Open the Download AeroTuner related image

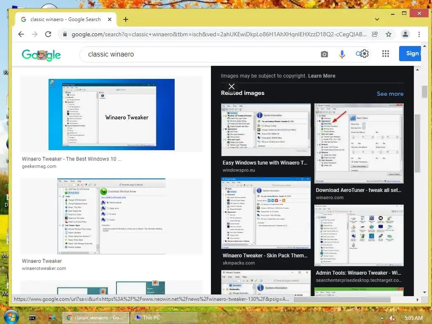point(359,143)
